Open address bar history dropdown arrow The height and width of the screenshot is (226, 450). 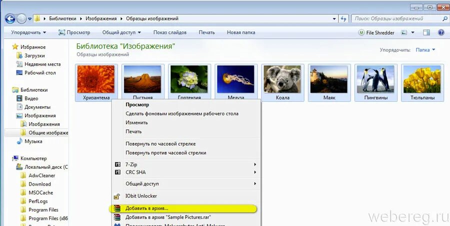tap(334, 18)
